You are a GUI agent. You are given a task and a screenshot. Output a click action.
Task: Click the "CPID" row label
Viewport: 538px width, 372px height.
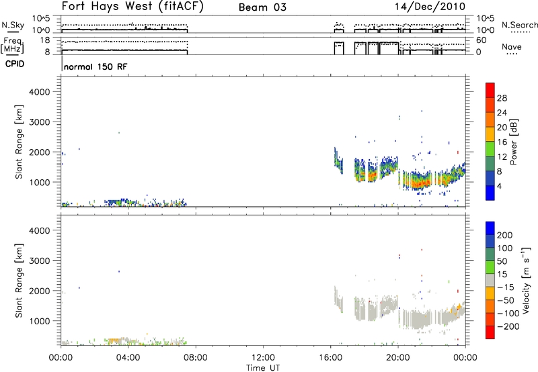15,64
